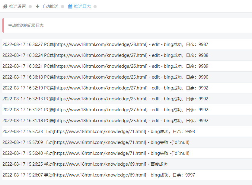This screenshot has width=252, height=185.
Task: Click the plus icon beside 手动推送
Action: pos(37,6)
